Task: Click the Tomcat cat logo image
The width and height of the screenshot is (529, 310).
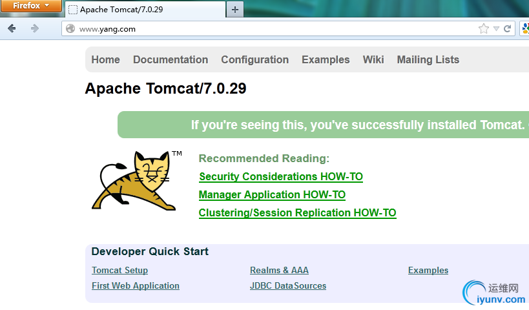Action: [x=137, y=180]
